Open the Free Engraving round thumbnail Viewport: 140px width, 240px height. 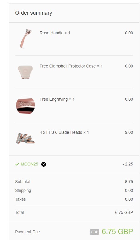pos(25,105)
